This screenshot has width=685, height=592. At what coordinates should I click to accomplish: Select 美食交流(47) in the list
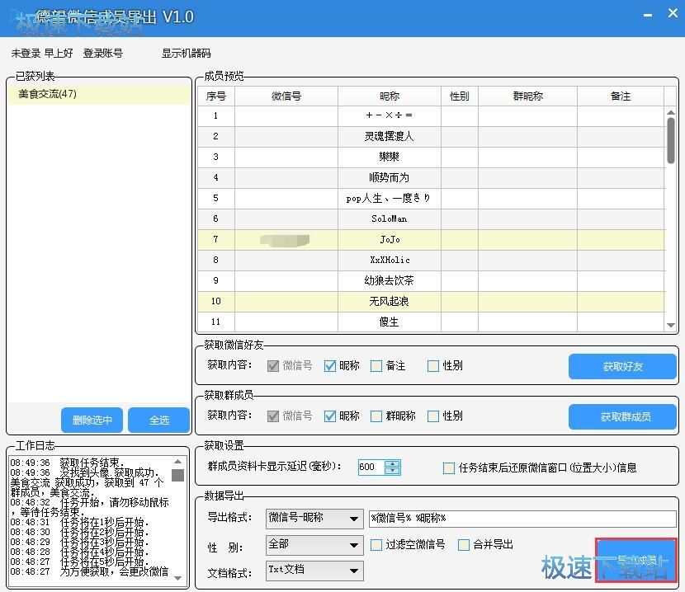click(48, 94)
